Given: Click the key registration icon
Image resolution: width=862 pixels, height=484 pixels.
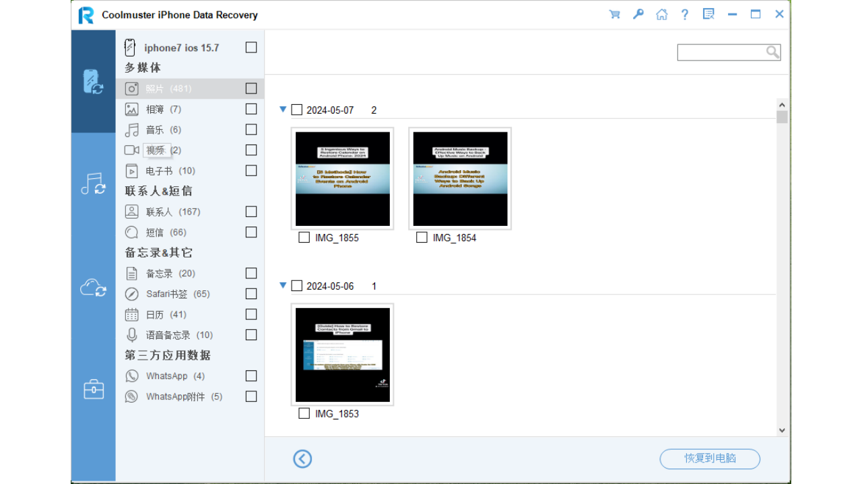Looking at the screenshot, I should pos(638,13).
